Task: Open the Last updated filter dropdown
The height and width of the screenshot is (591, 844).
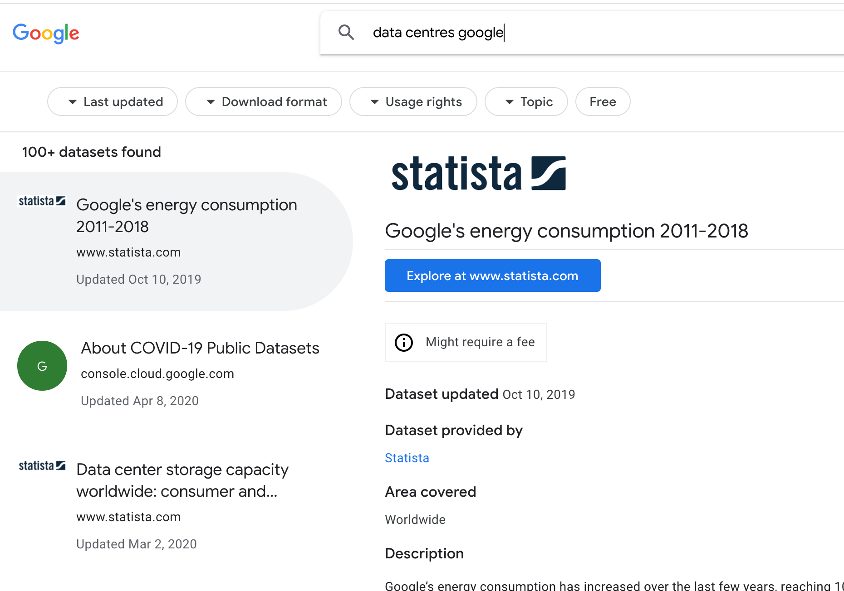Action: [x=113, y=102]
